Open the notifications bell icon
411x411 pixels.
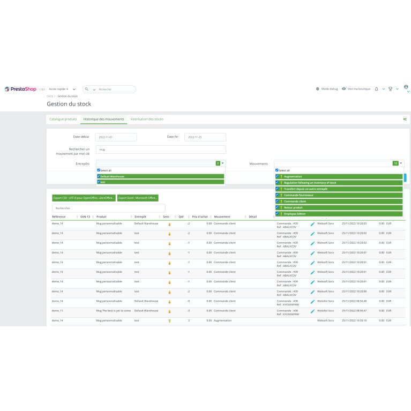377,89
